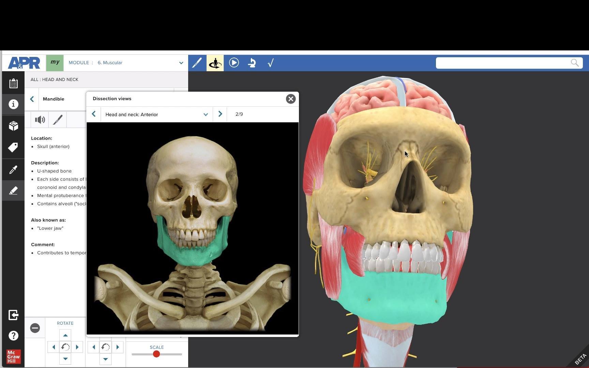This screenshot has height=368, width=589.
Task: Rotate the model left with first control
Action: pos(54,347)
